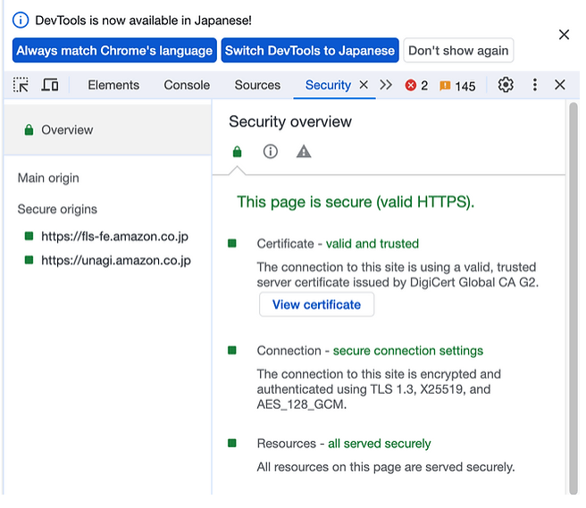Open the Sources tab
This screenshot has height=508, width=586.
click(x=257, y=85)
